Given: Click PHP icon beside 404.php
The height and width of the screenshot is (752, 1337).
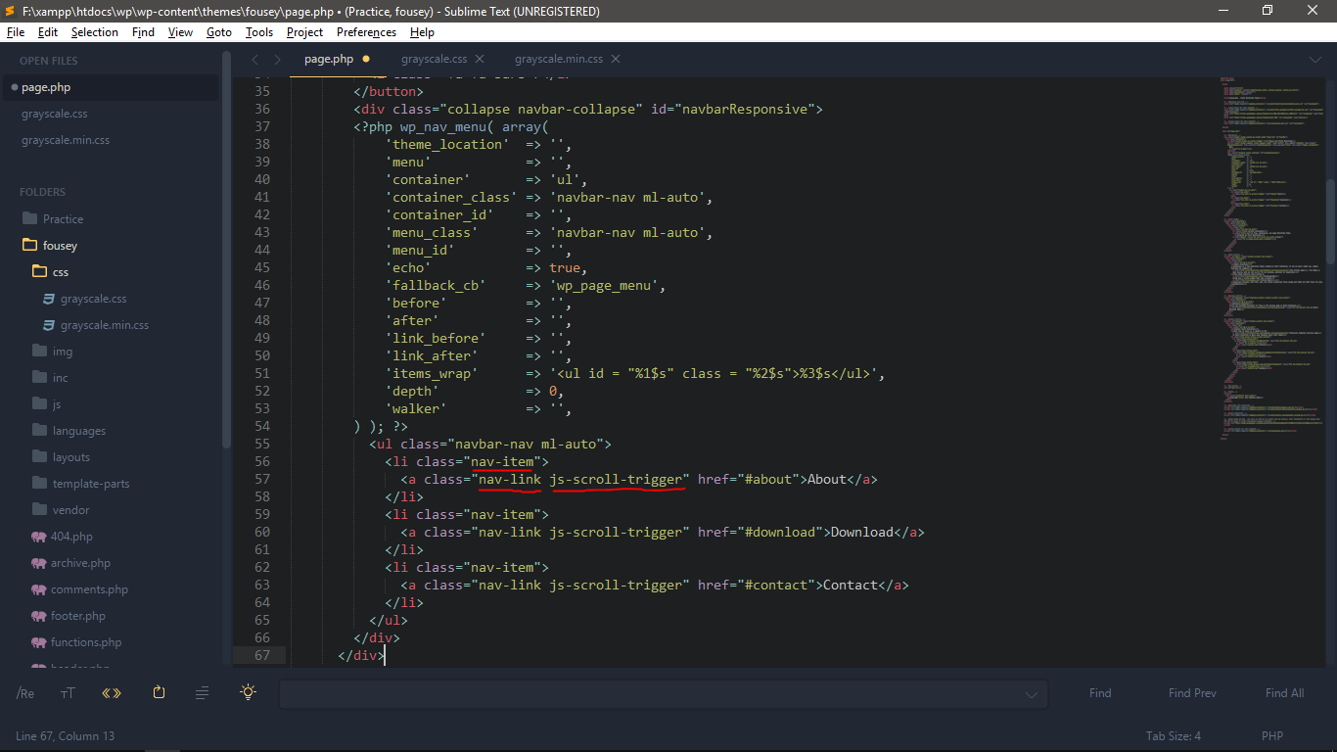Looking at the screenshot, I should tap(39, 537).
